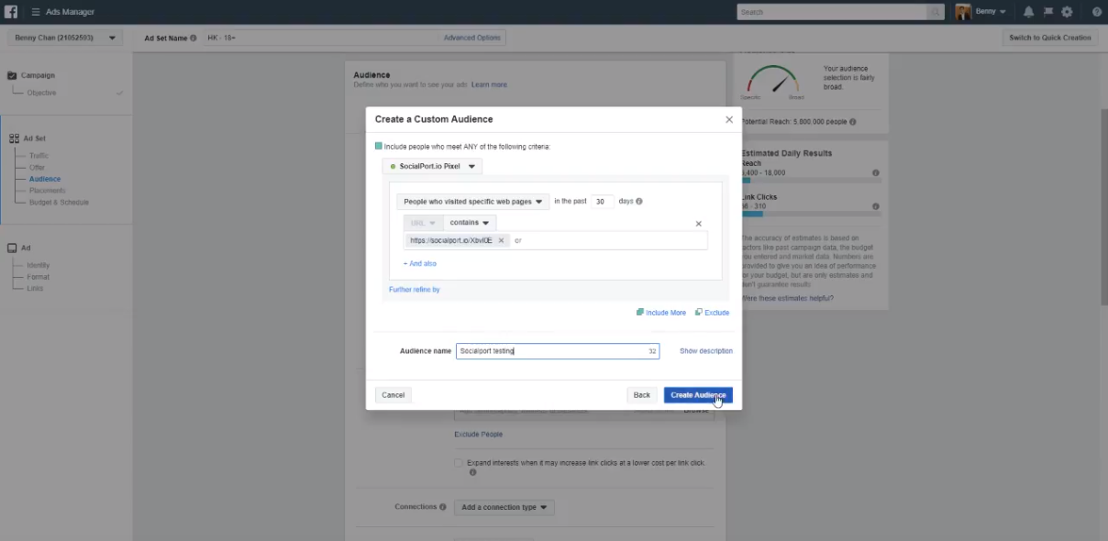This screenshot has height=541, width=1108.
Task: Click Benny's profile picture
Action: tap(963, 12)
